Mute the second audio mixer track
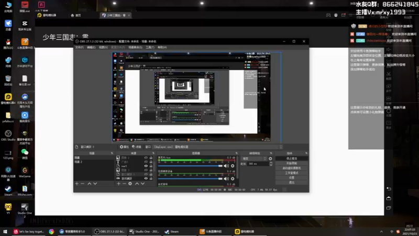This screenshot has height=236, width=419. 226,179
